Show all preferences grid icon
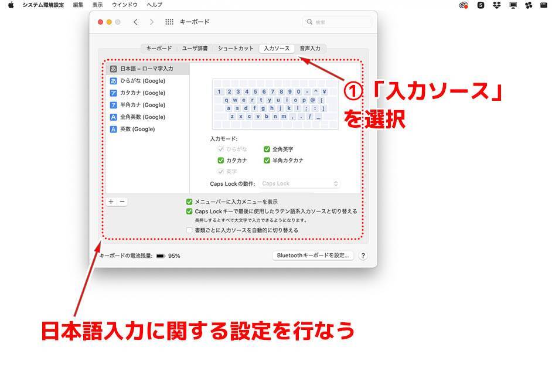Viewport: 552px width, 368px height. (169, 22)
